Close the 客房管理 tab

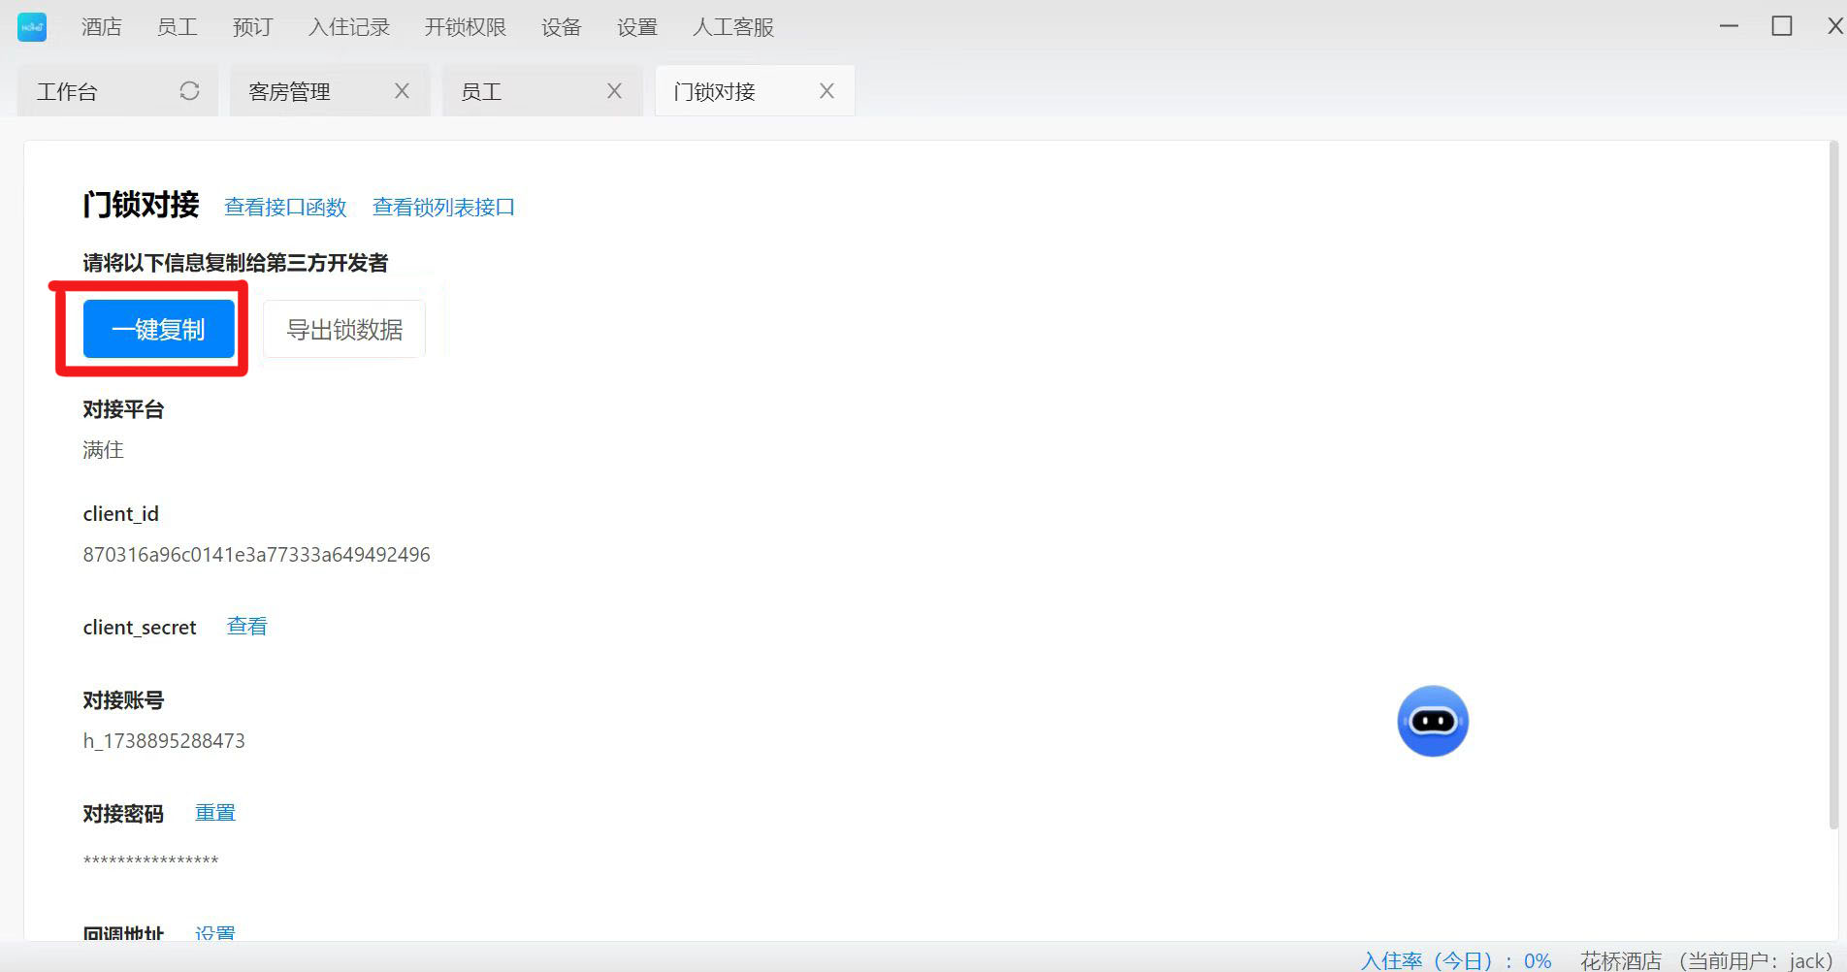coord(402,91)
